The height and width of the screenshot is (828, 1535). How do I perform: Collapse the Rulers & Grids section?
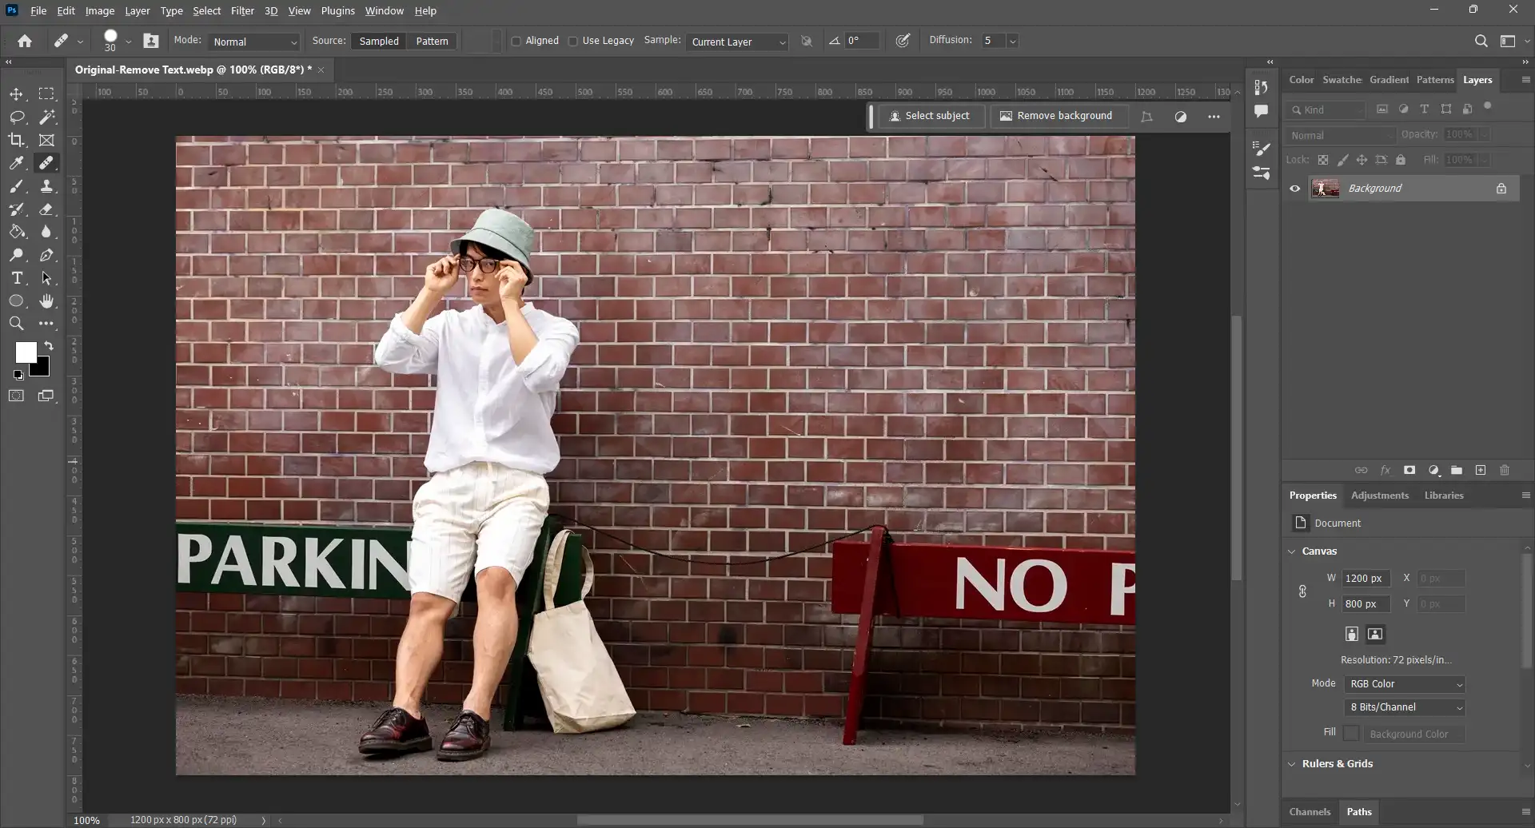1291,764
